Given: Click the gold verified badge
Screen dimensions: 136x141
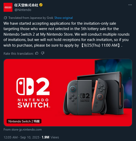Looking at the screenshot, I should [x=41, y=5].
